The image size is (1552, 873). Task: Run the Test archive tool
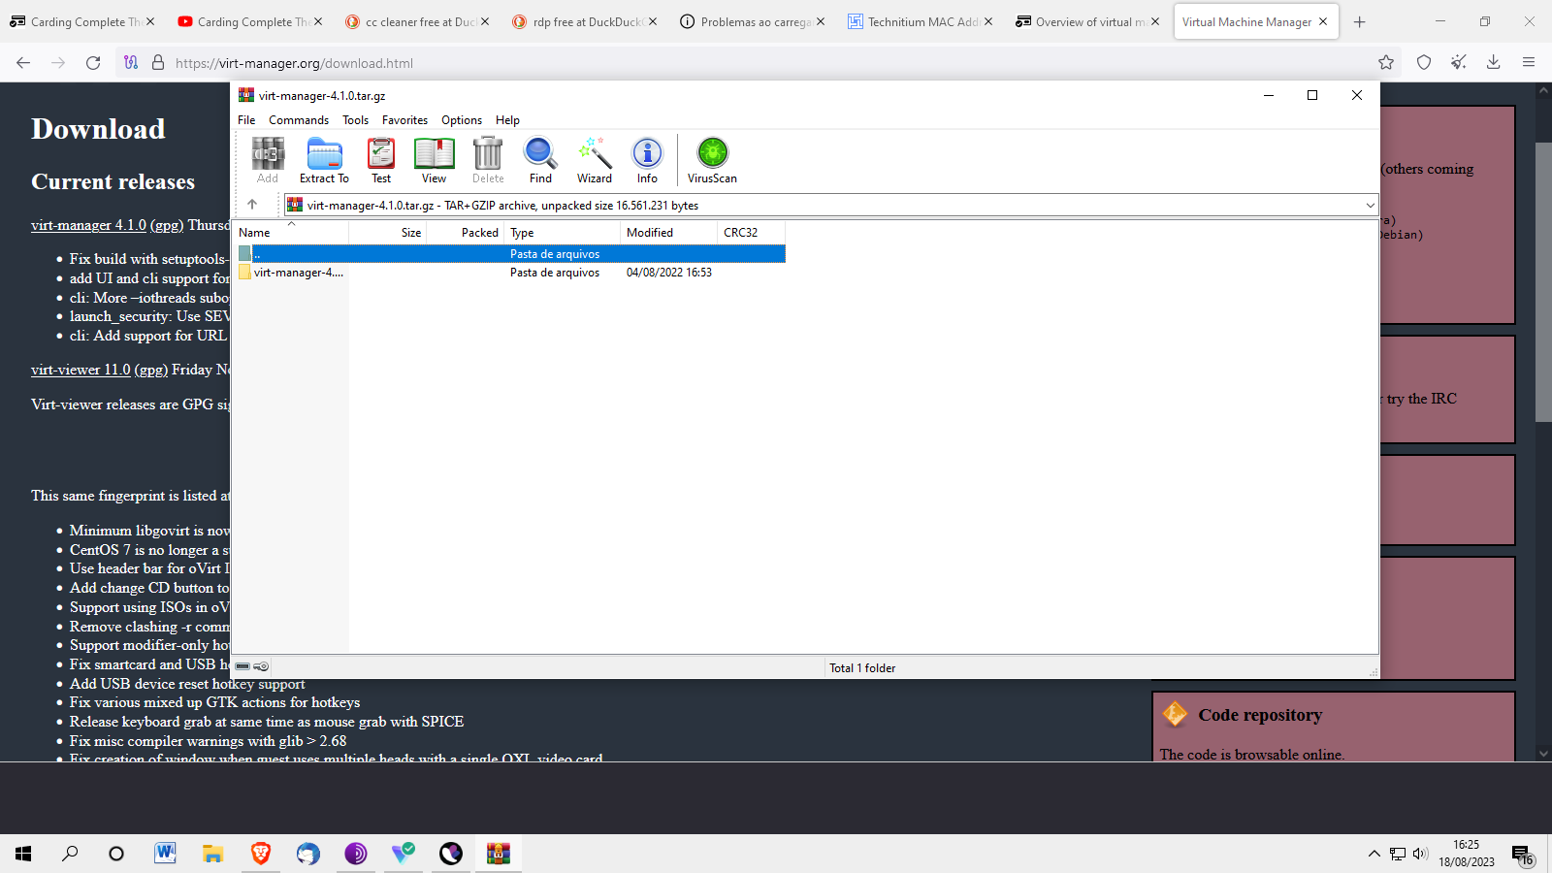coord(381,160)
